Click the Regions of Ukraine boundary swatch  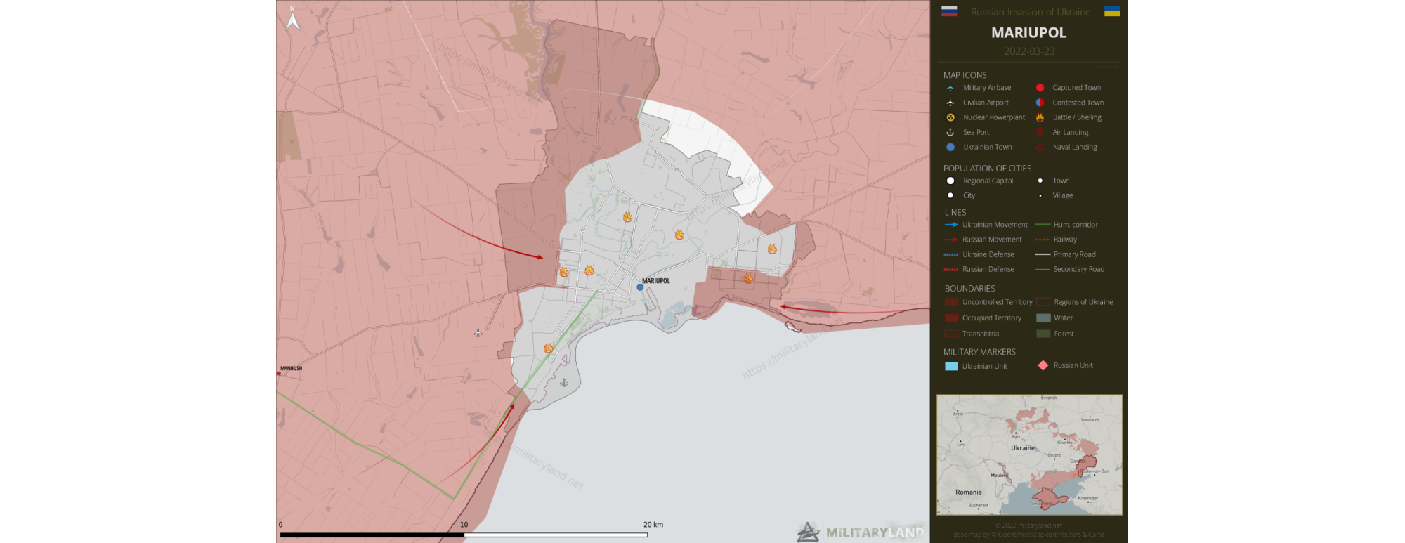point(1043,302)
